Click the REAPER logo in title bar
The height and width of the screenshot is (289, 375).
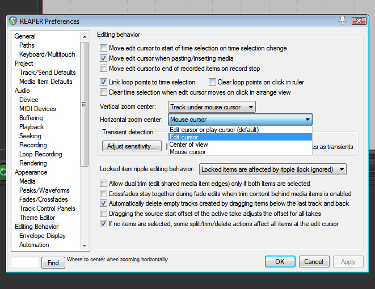(x=13, y=22)
